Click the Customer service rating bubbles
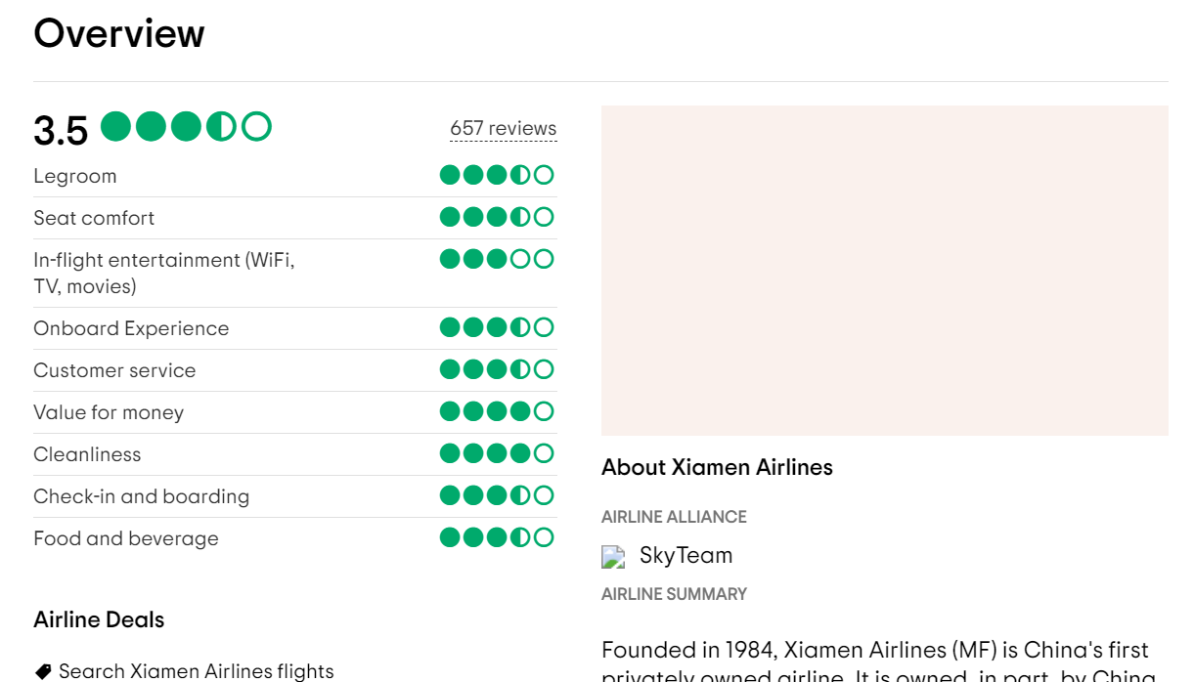Viewport: 1194px width, 682px height. [x=497, y=369]
